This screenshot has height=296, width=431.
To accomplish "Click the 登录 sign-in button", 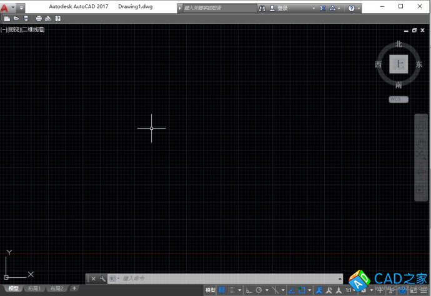I will tap(282, 9).
